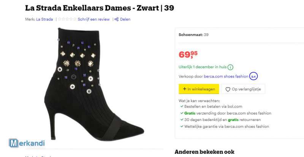Open Schrijf een review link
304x157 pixels.
click(93, 19)
